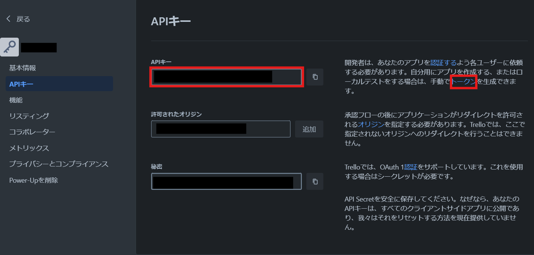
Task: Open the オリジン link in description text
Action: tap(371, 124)
